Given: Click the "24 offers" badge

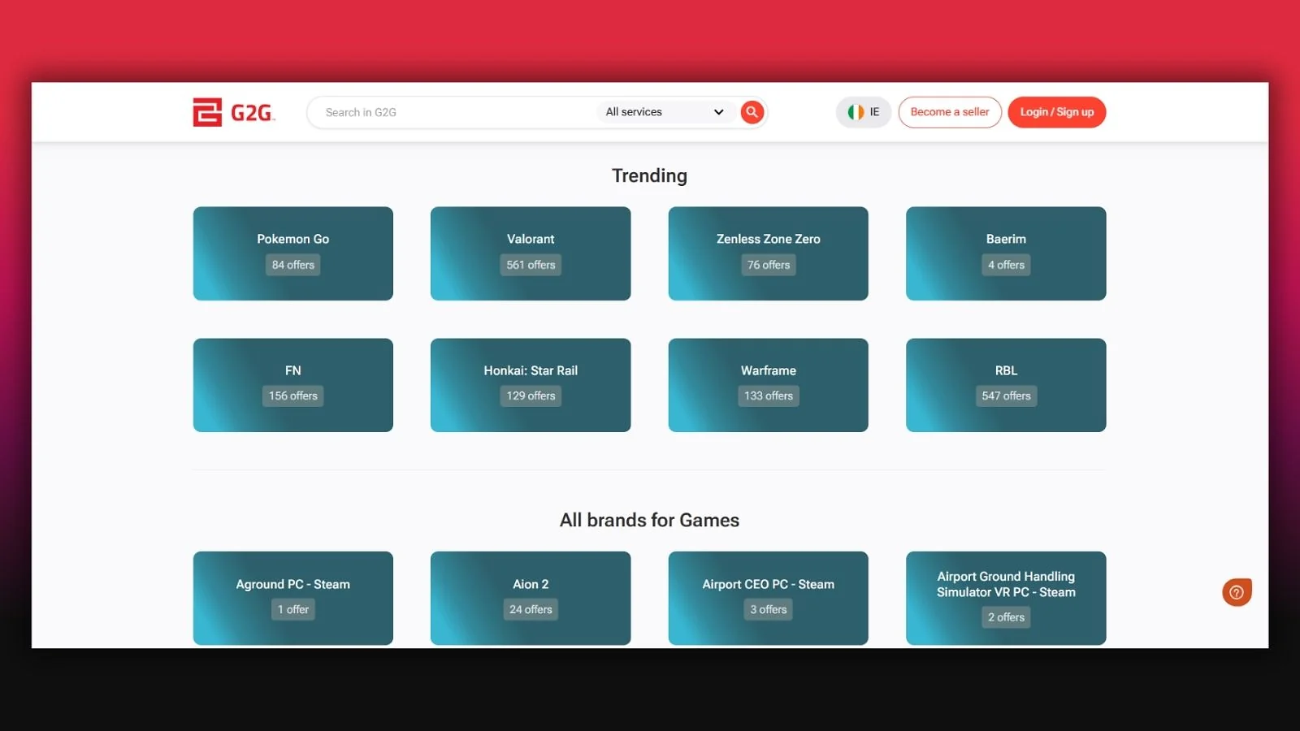Looking at the screenshot, I should 531,609.
